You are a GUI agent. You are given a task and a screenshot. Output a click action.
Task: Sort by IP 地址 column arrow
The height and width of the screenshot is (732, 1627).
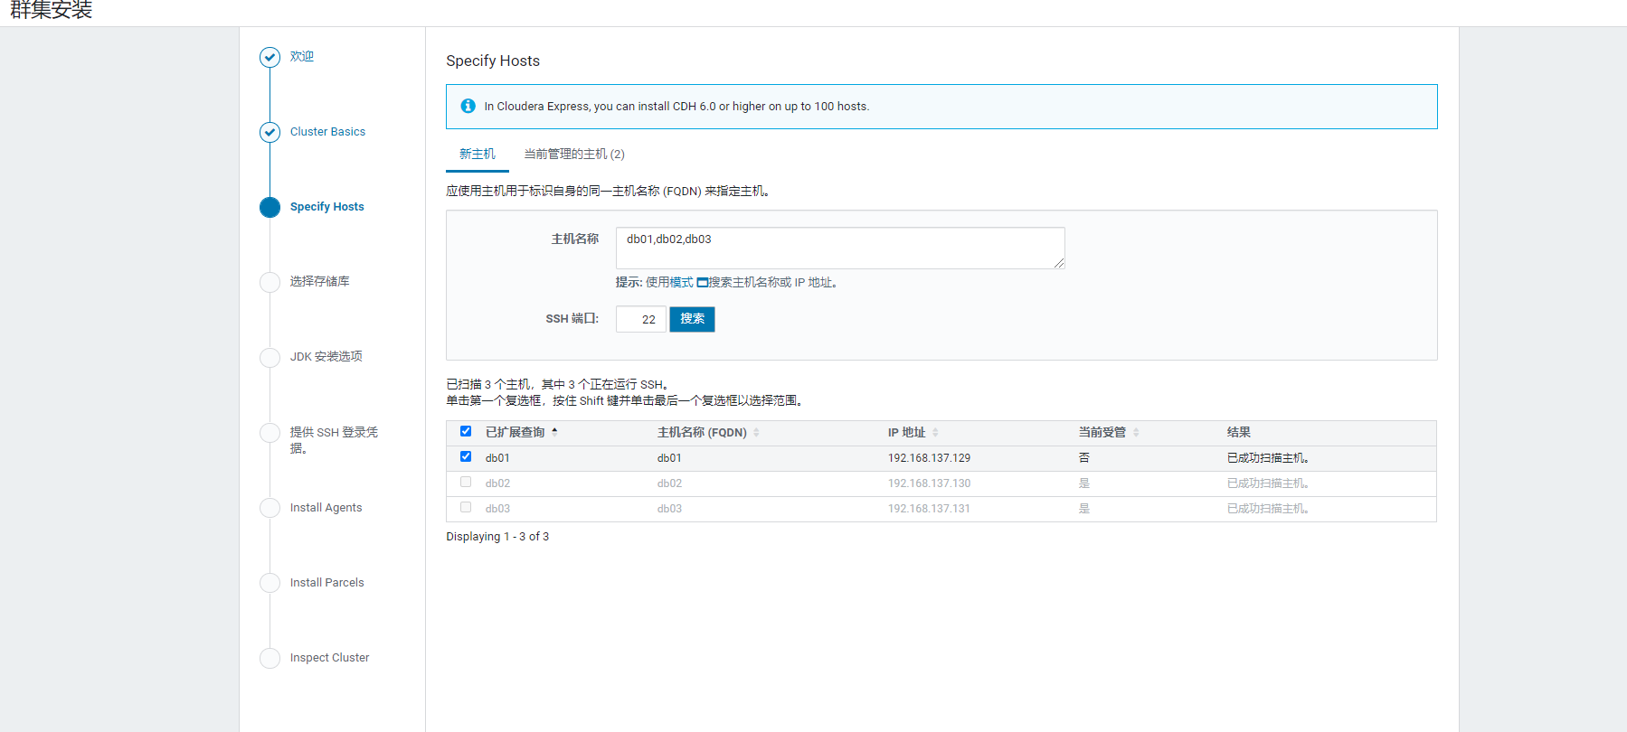pos(935,433)
